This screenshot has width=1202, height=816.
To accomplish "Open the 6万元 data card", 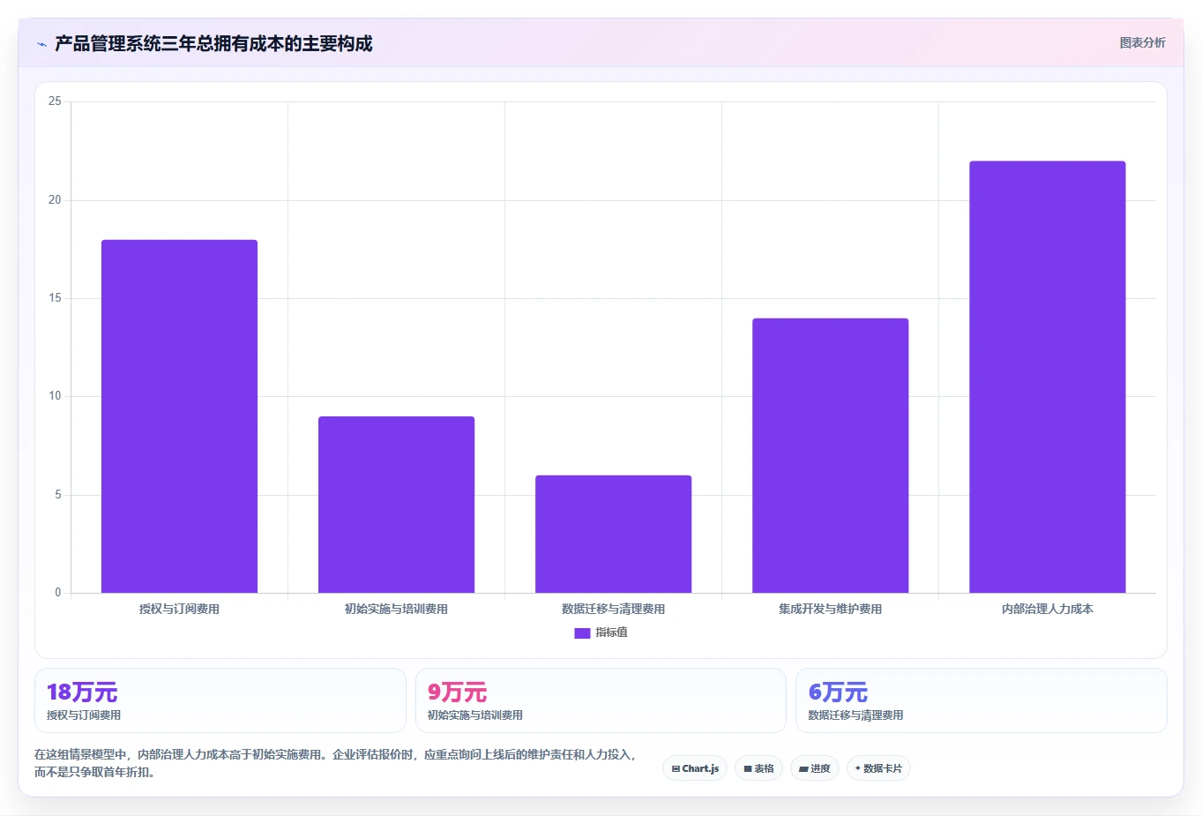I will click(x=981, y=700).
